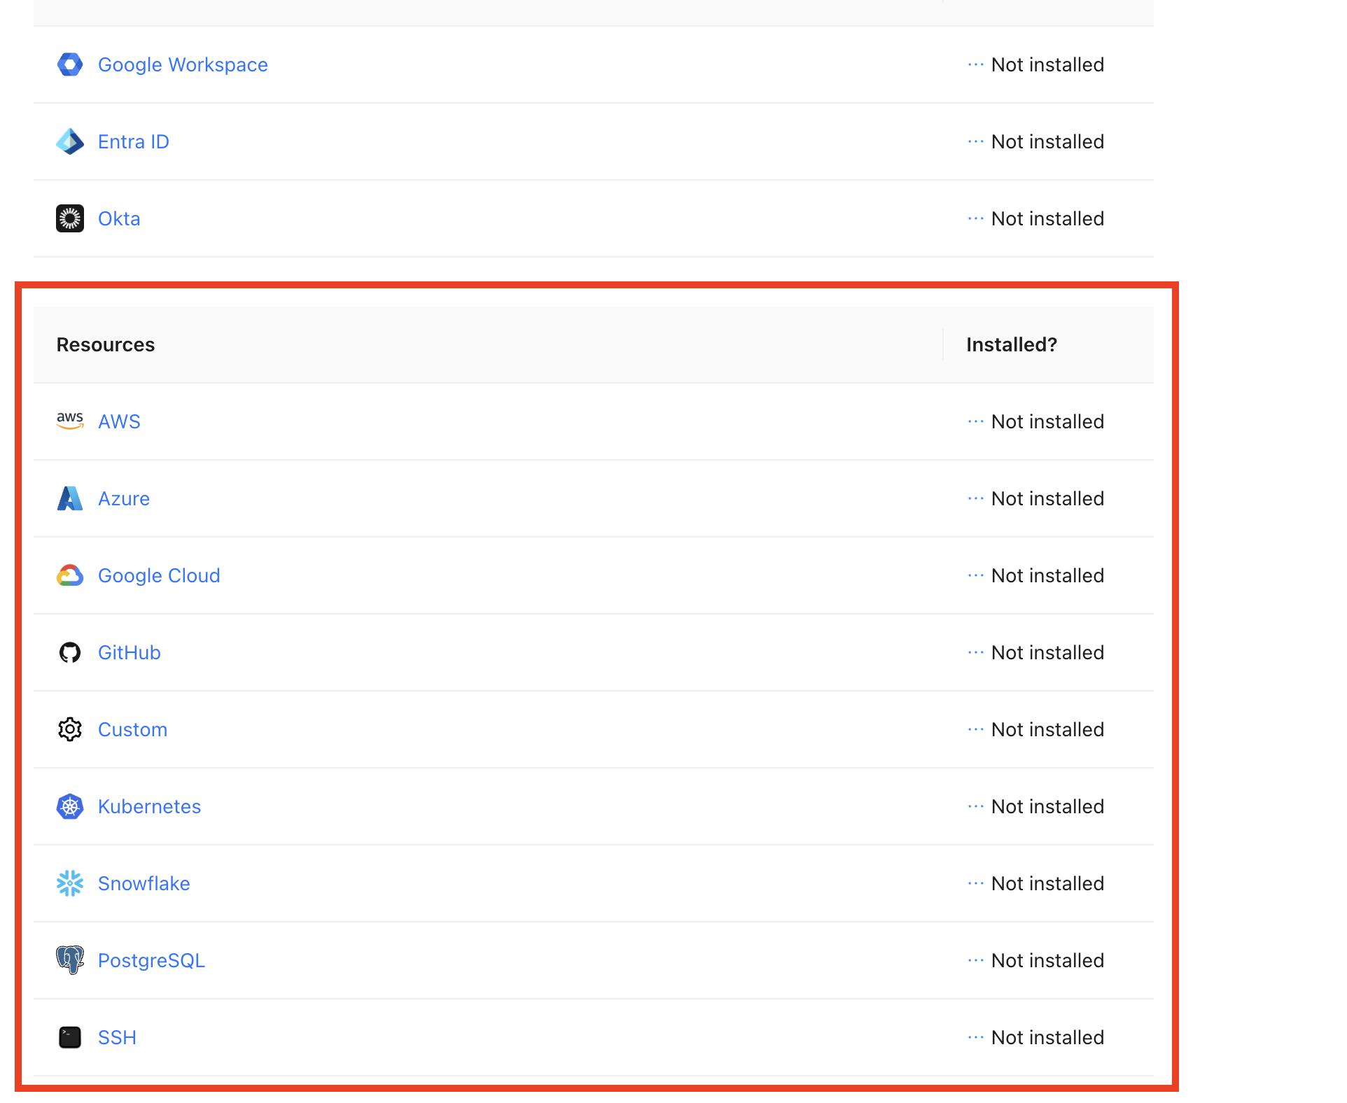Image resolution: width=1347 pixels, height=1103 pixels.
Task: Click the ellipsis status icon for GitHub
Action: tap(976, 652)
